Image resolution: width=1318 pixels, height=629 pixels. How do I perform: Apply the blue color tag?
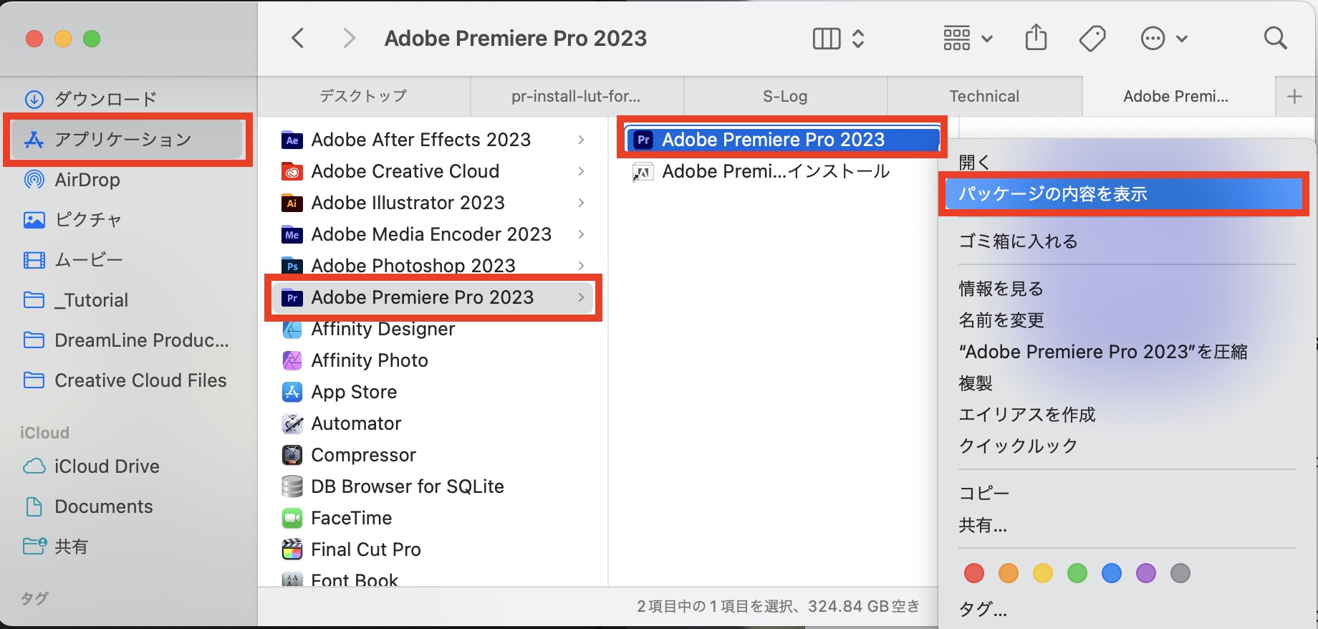[1112, 573]
